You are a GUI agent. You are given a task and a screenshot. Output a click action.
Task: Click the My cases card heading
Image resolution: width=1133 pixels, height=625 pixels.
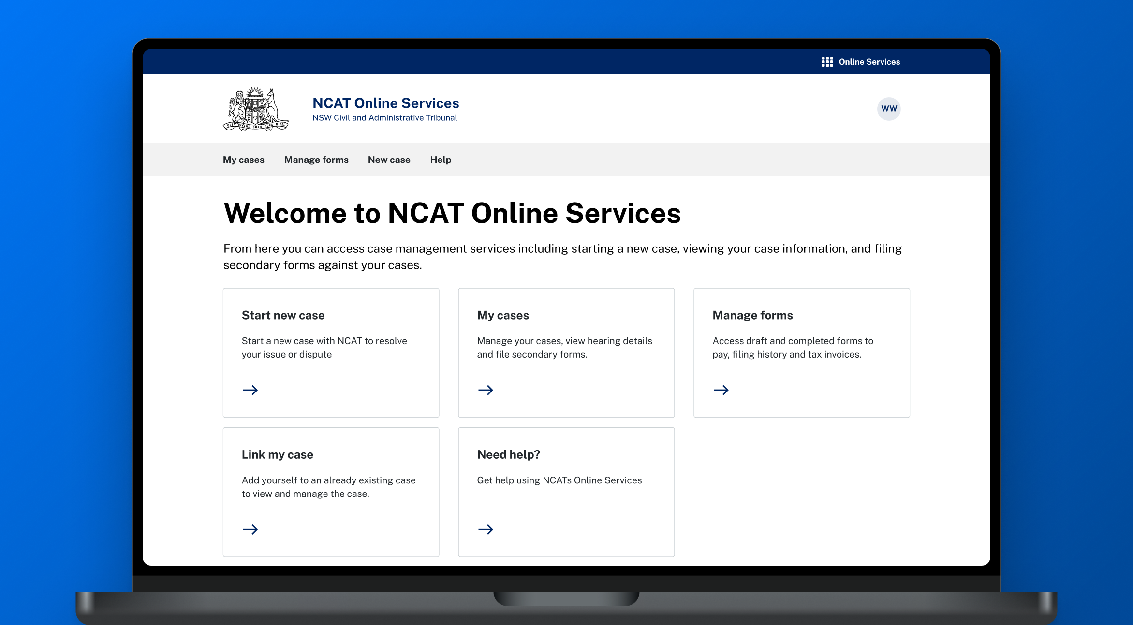(503, 315)
